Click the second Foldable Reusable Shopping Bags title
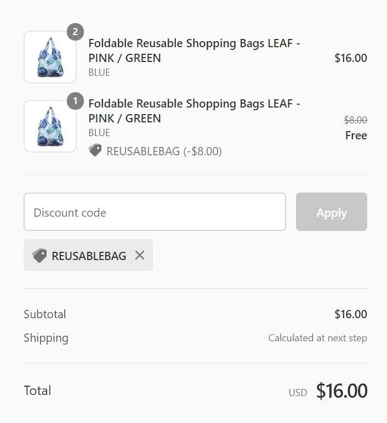This screenshot has width=387, height=423. [x=194, y=111]
